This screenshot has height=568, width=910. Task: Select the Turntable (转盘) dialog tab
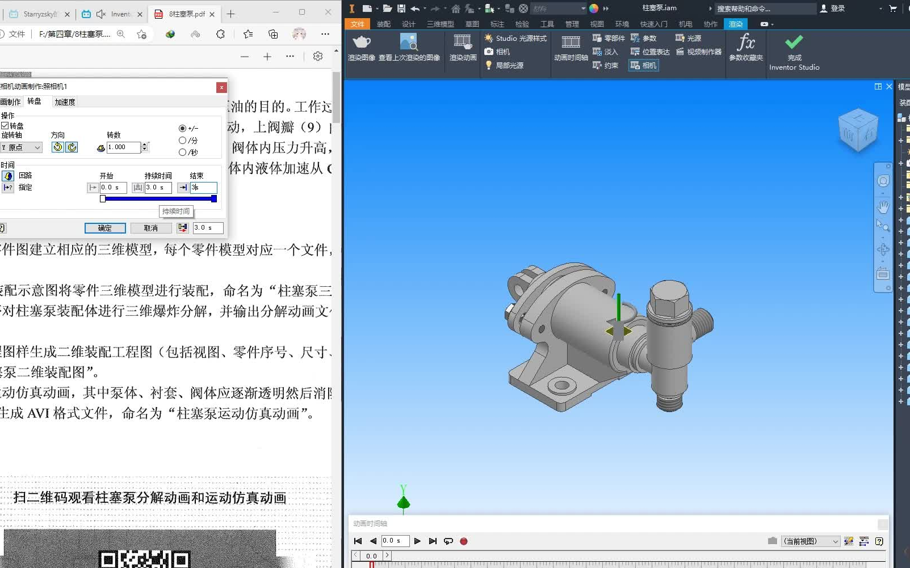[35, 101]
